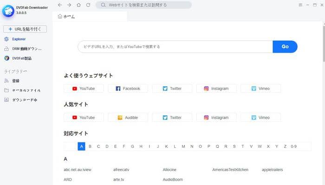325x185 pixels.
Task: Select letter O in site index
Action: point(201,147)
